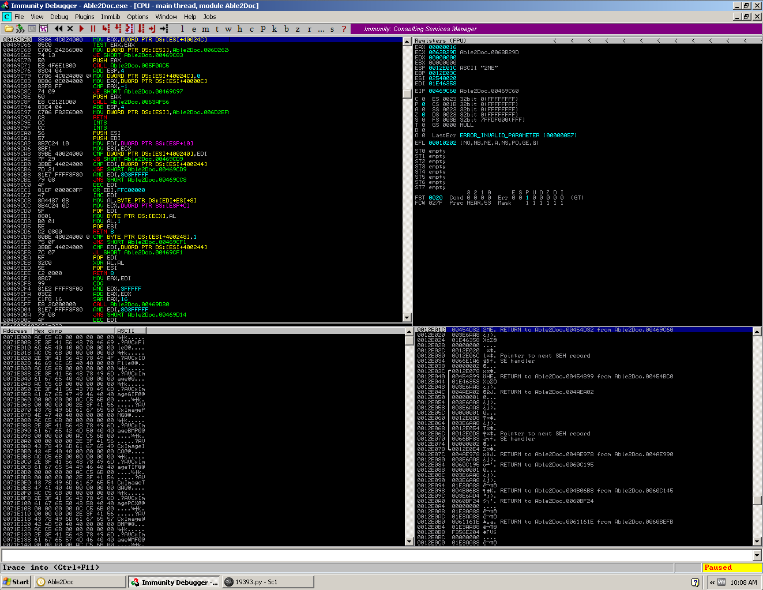Click the command input field
763x590 pixels.
(x=377, y=555)
